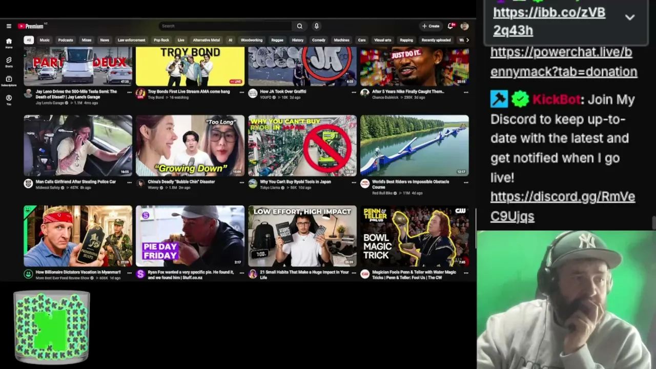Screen dimensions: 656x369
Task: Click the search magnifier button
Action: coord(300,26)
